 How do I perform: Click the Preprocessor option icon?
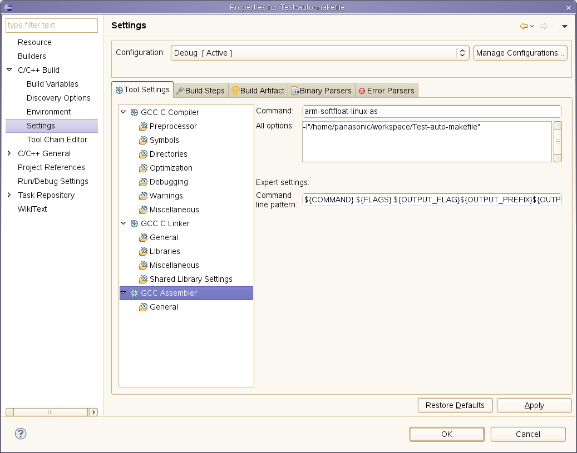[143, 127]
